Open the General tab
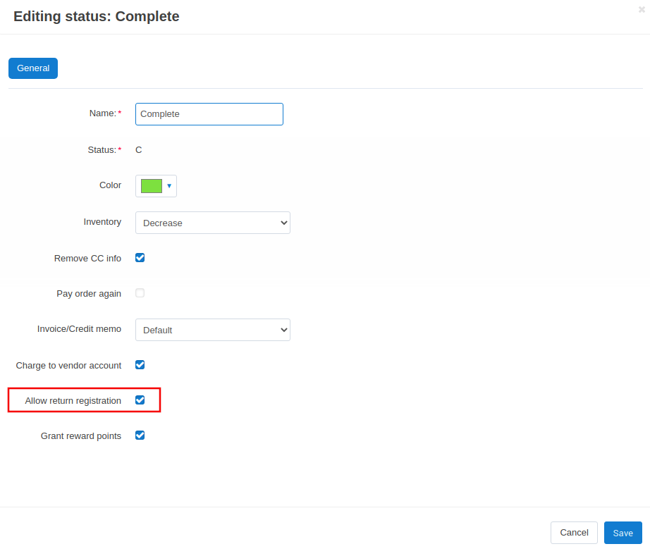Screen dimensions: 650x556 coord(33,68)
